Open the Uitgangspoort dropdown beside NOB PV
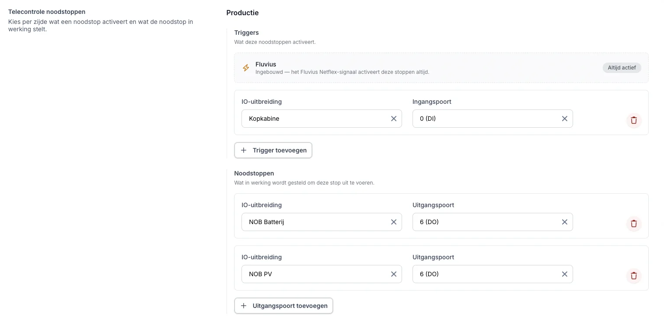664x324 pixels. 493,274
